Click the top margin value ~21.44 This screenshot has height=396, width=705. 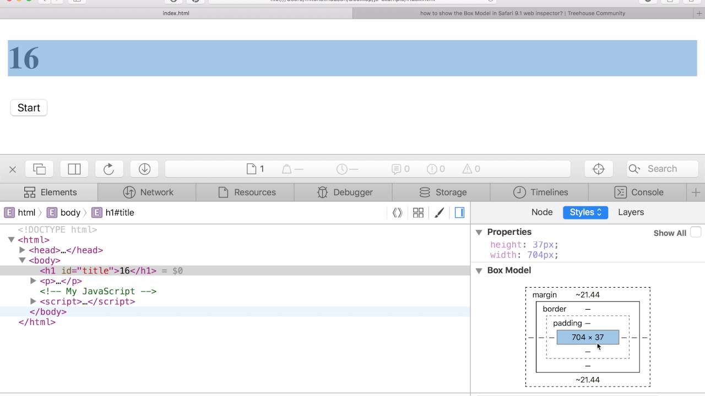pos(588,295)
